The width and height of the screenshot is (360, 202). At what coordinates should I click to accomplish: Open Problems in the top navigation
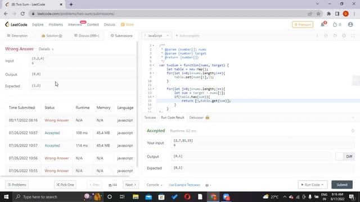click(56, 25)
